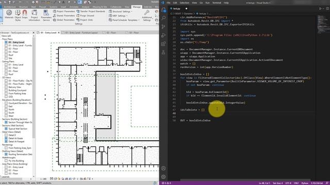The height and width of the screenshot is (185, 330).
Task: Open Parameters Service tool
Action: click(46, 15)
